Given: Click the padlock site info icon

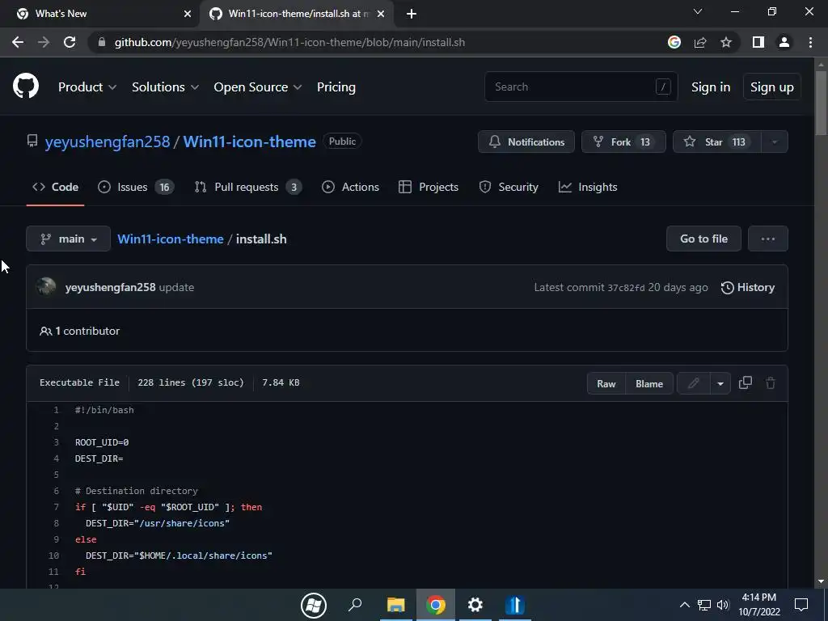Looking at the screenshot, I should [102, 42].
